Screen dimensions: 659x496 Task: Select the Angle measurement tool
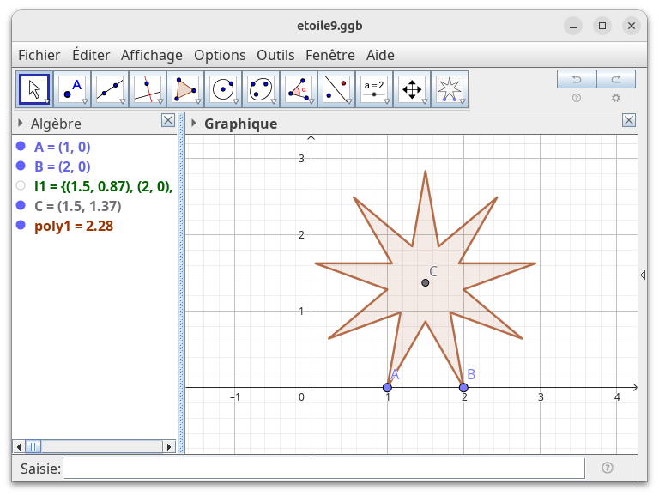pyautogui.click(x=299, y=88)
